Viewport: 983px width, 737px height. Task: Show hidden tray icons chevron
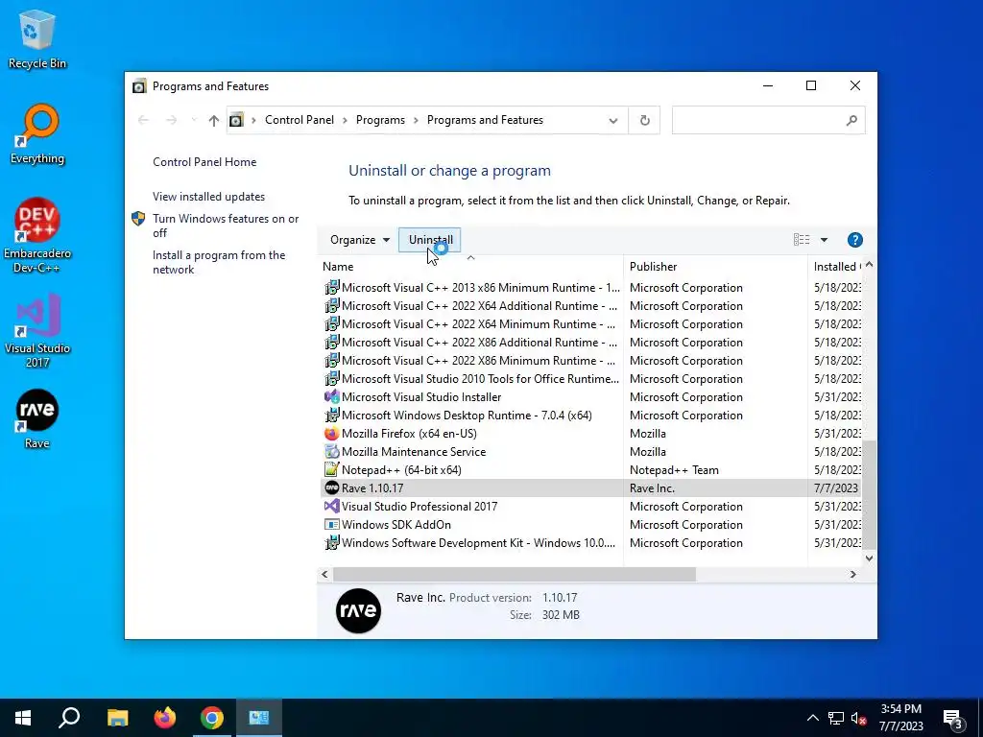pyautogui.click(x=812, y=719)
